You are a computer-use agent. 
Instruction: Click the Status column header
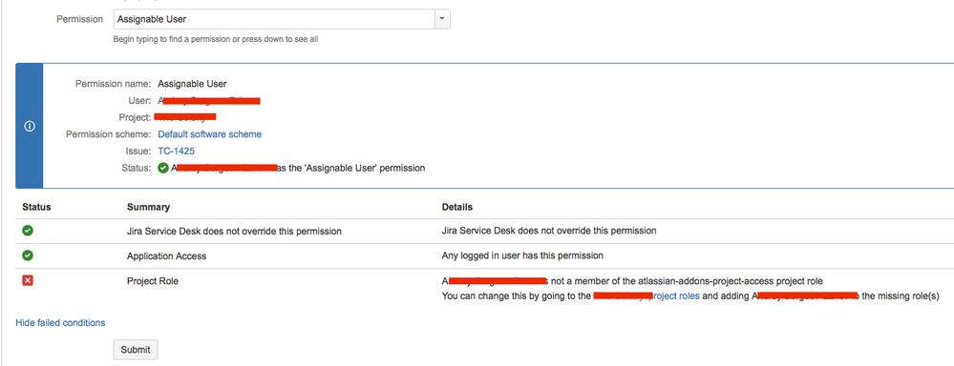point(36,207)
